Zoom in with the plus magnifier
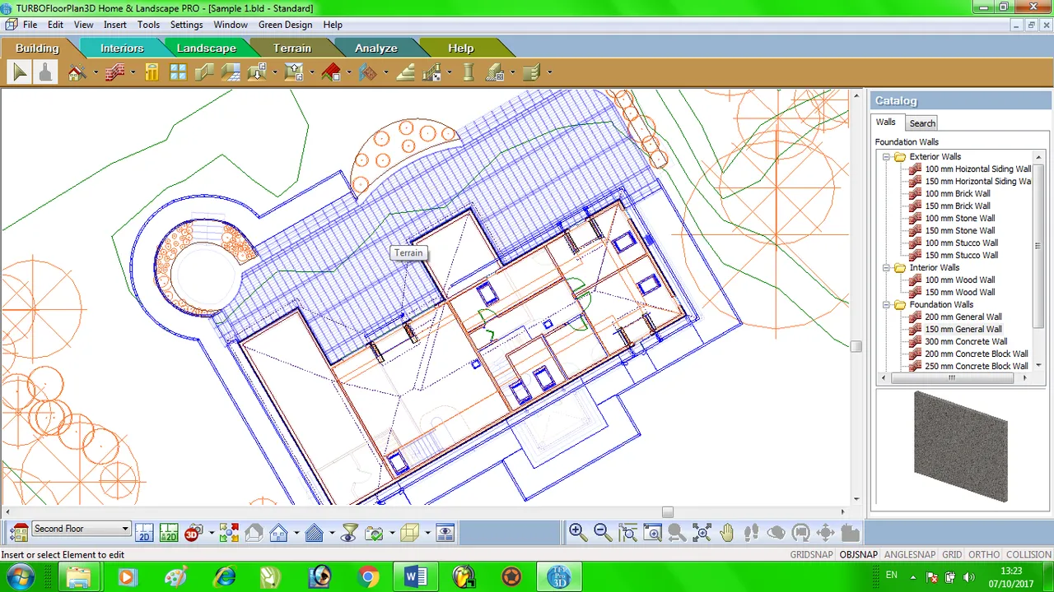1054x592 pixels. pos(578,533)
